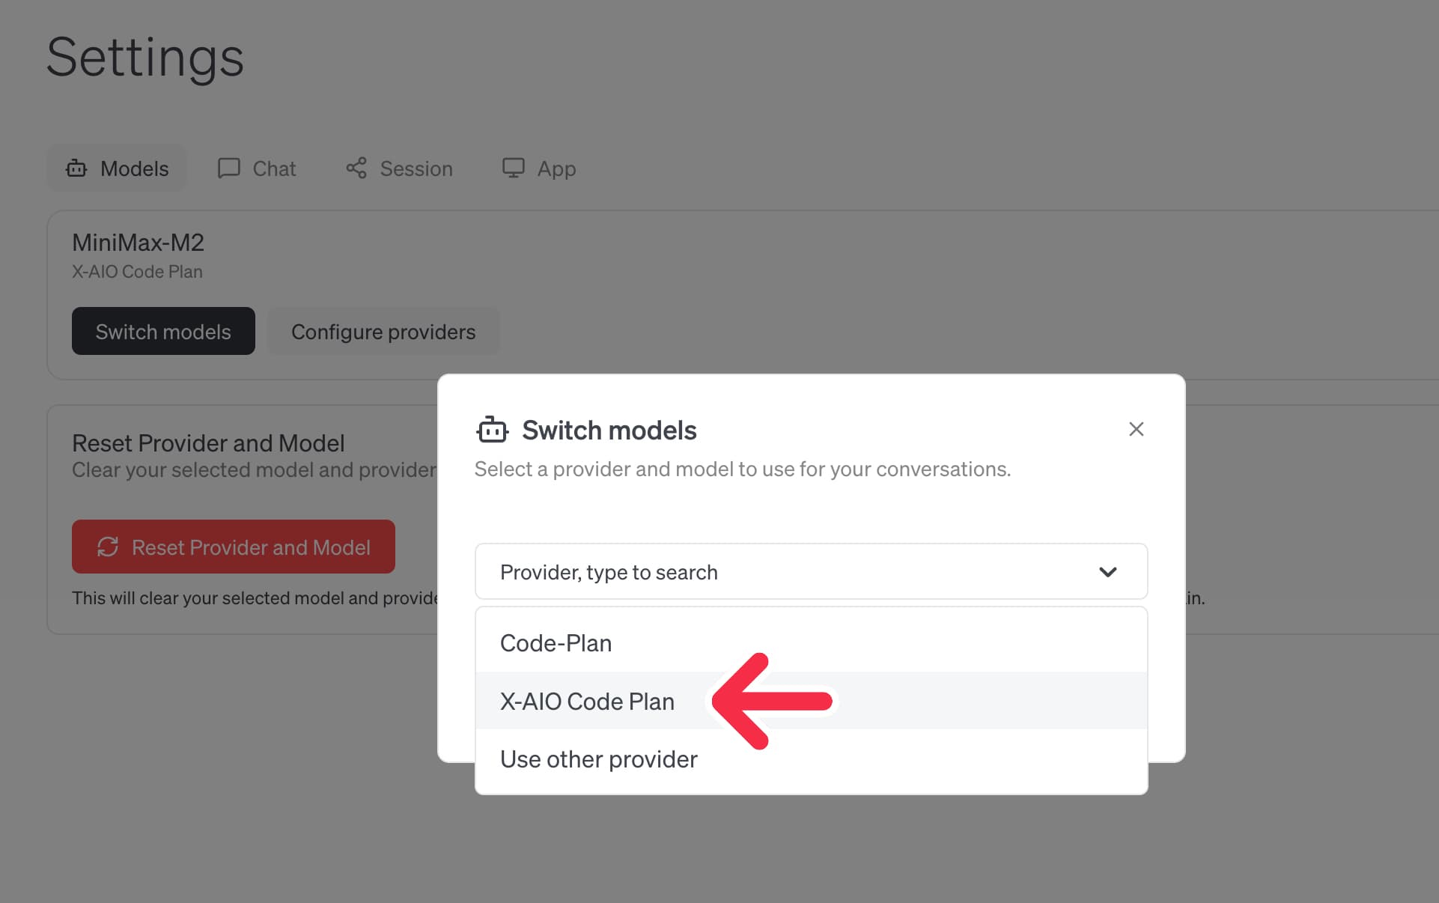Click the refresh icon on Reset button
The width and height of the screenshot is (1439, 903).
tap(108, 547)
